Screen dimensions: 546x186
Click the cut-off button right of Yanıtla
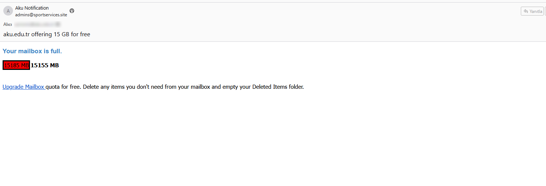tap(545, 11)
